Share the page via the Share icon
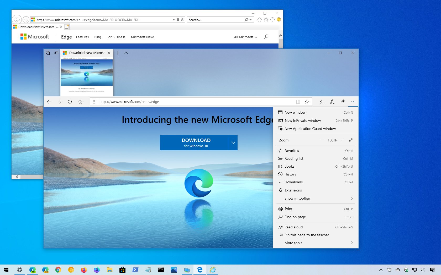 click(343, 102)
